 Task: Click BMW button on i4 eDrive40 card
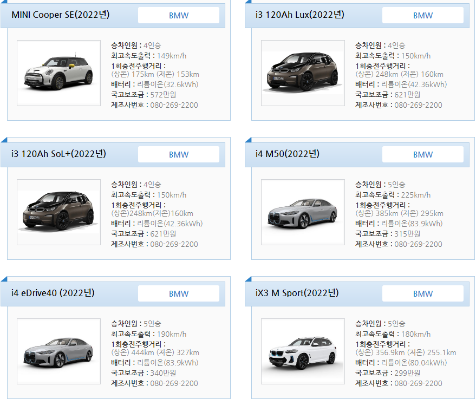click(x=179, y=293)
